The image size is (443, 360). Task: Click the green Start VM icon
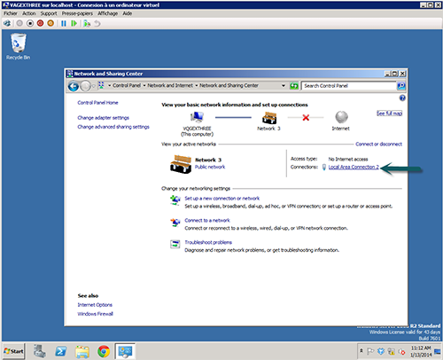[x=74, y=23]
